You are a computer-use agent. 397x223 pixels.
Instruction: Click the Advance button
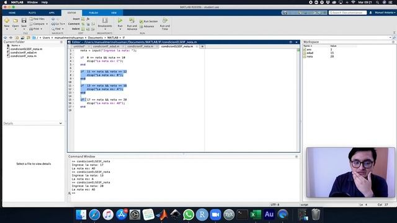[x=147, y=27]
